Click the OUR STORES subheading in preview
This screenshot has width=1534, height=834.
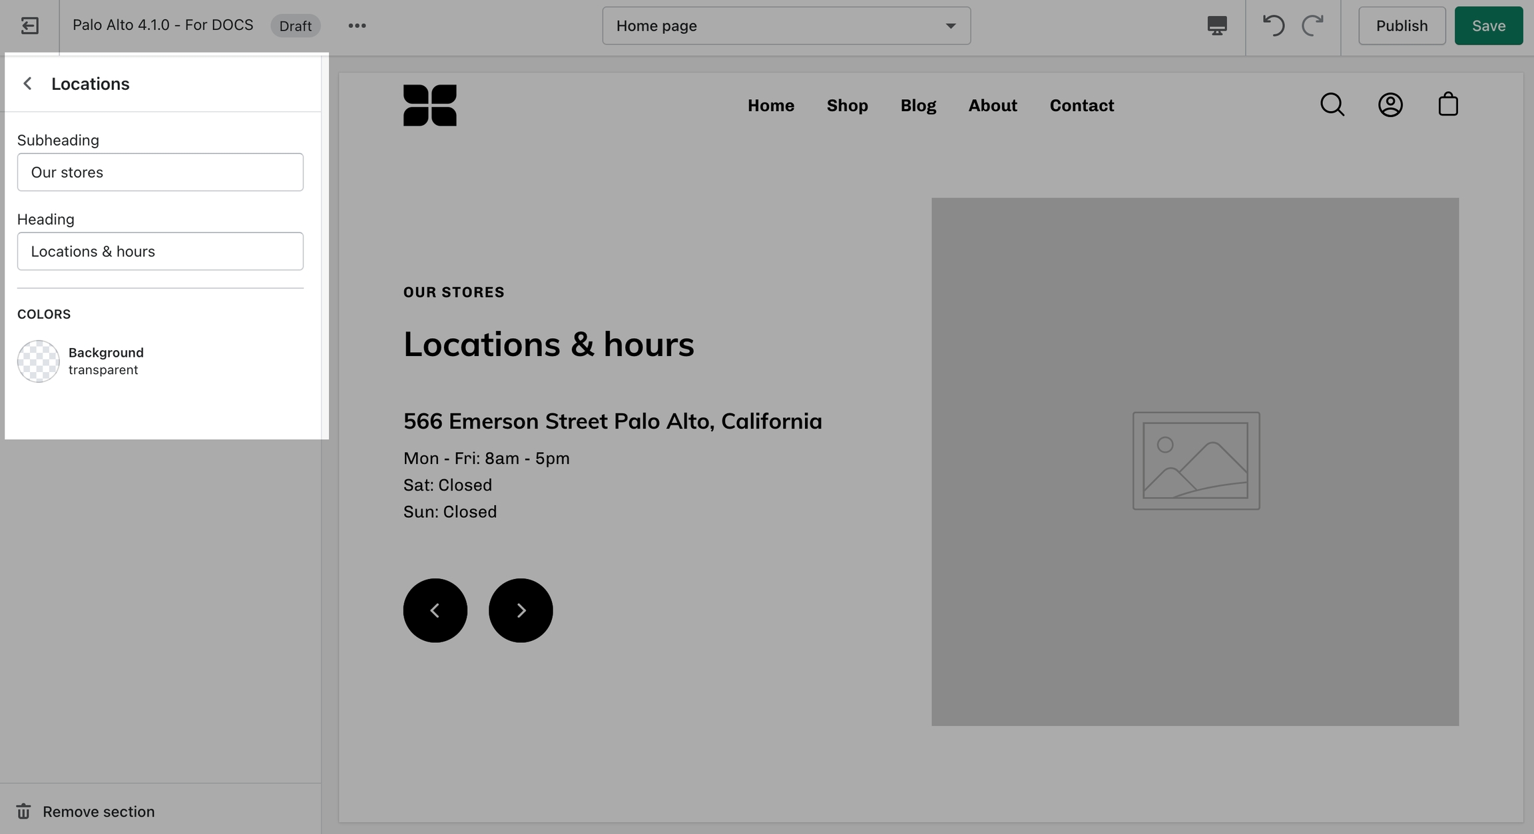pos(454,292)
